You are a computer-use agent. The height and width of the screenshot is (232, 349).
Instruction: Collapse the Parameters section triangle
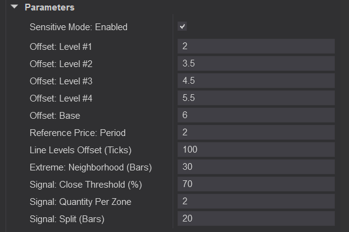coord(14,7)
